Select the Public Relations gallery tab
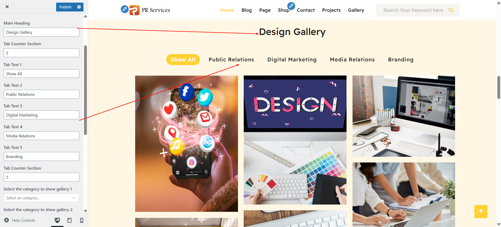501x227 pixels. tap(231, 60)
